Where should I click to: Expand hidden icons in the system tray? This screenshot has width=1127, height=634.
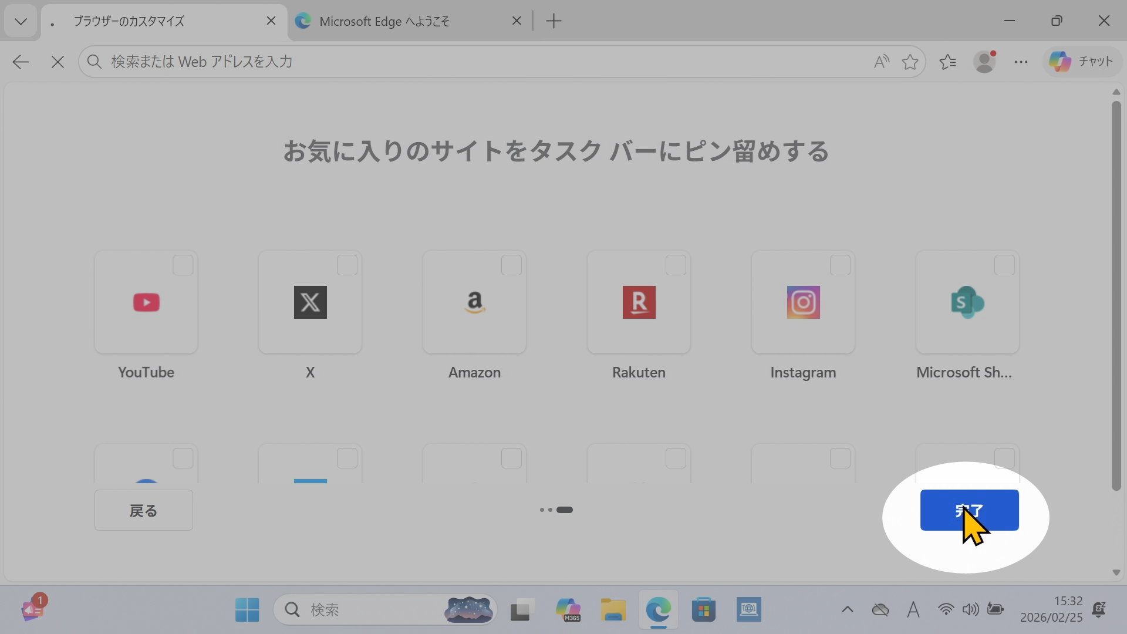coord(847,609)
